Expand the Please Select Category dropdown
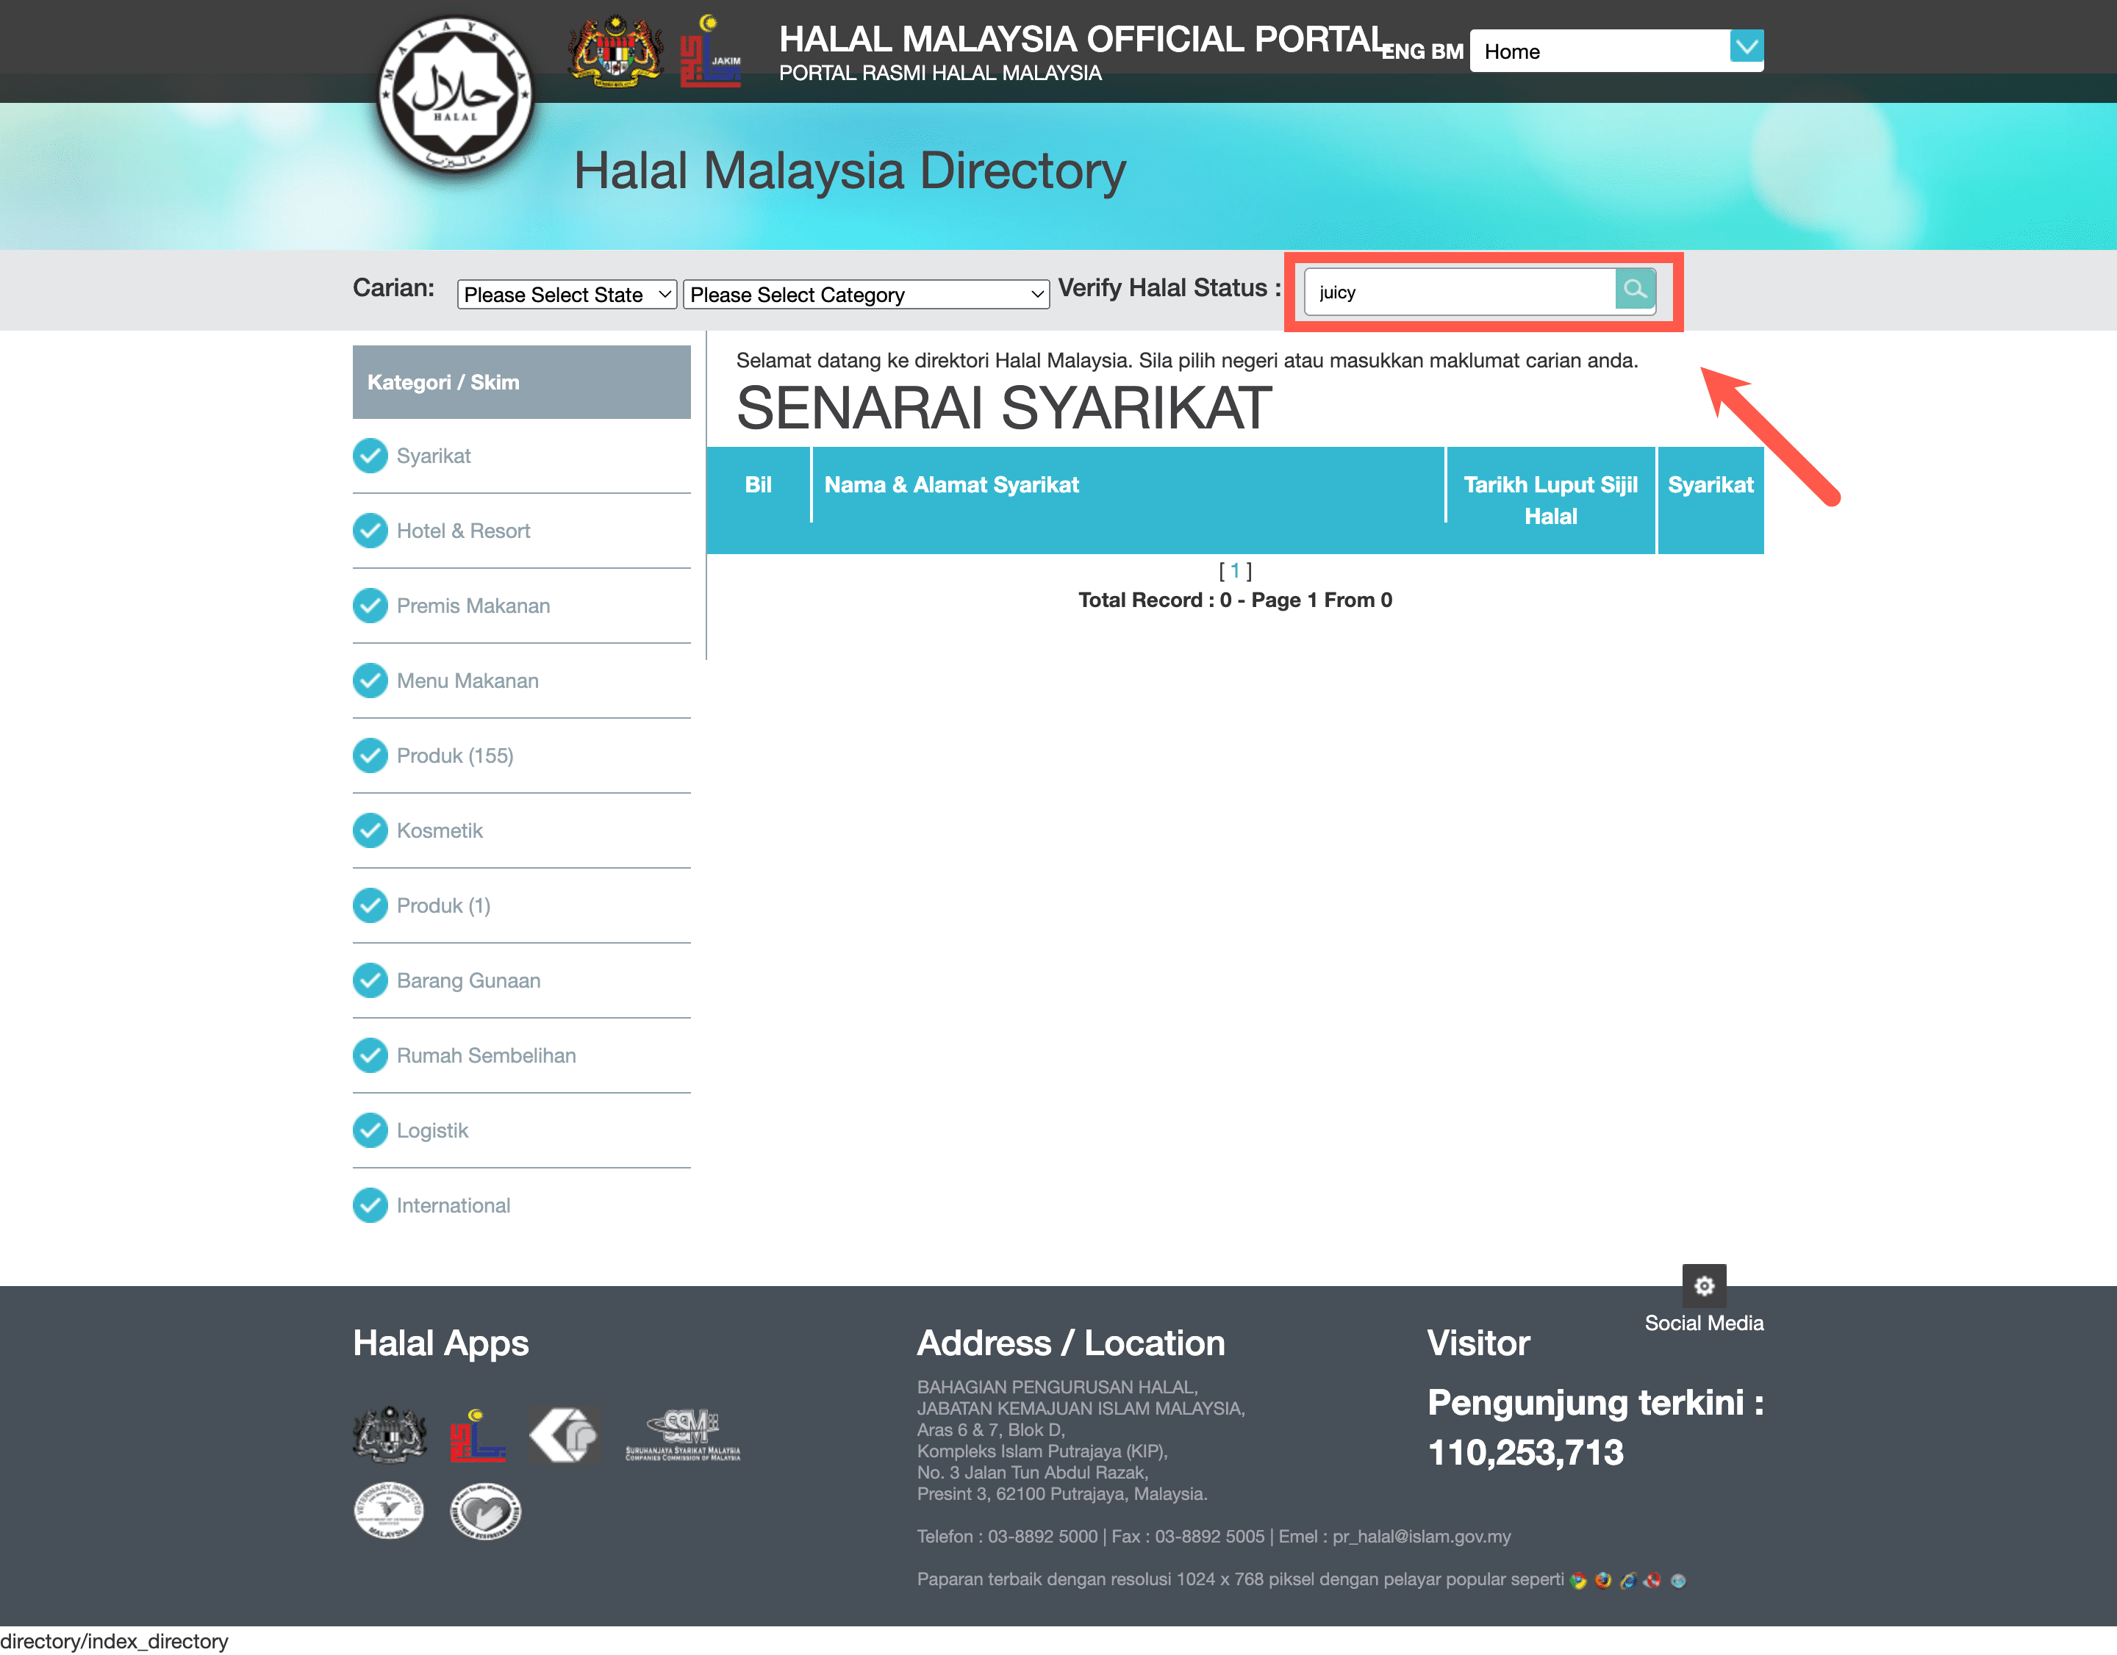Screen dimensions: 2117x1655 (x=868, y=292)
